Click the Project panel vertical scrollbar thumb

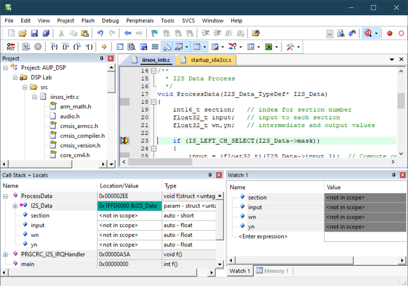pyautogui.click(x=111, y=82)
